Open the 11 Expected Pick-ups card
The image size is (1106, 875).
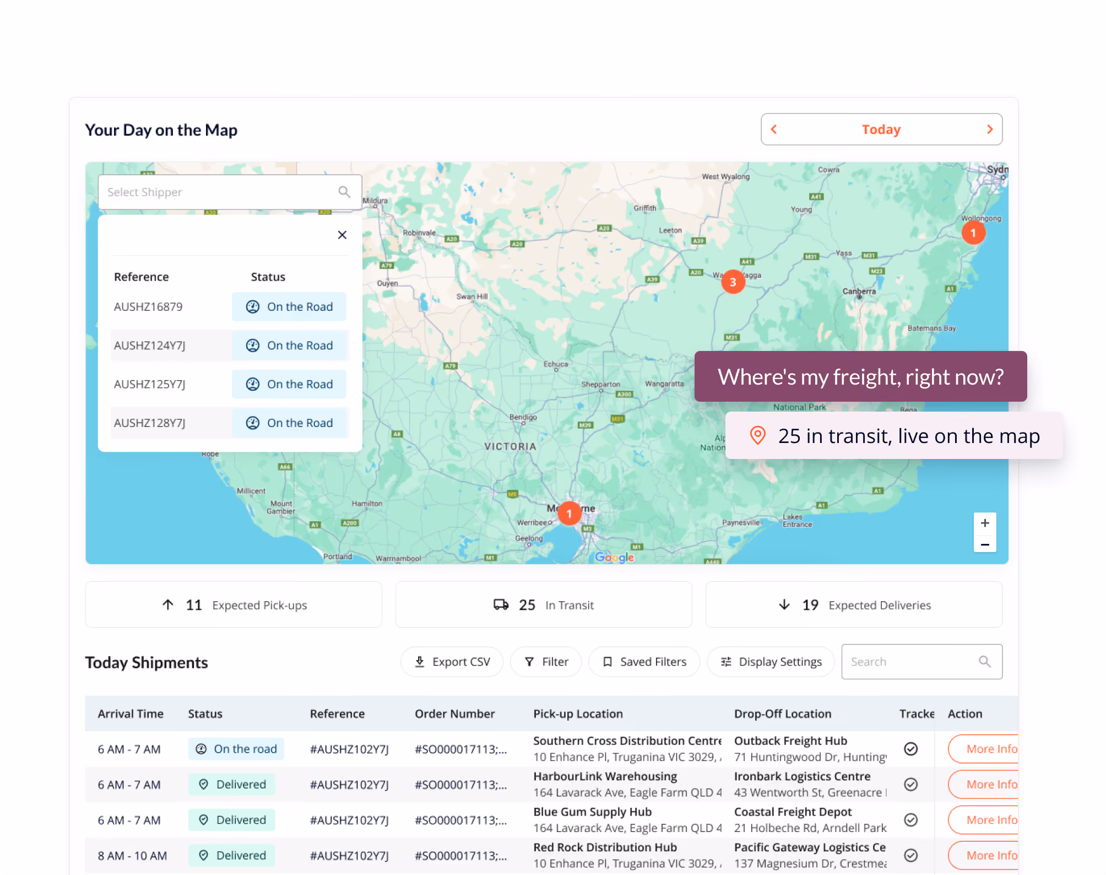[234, 604]
